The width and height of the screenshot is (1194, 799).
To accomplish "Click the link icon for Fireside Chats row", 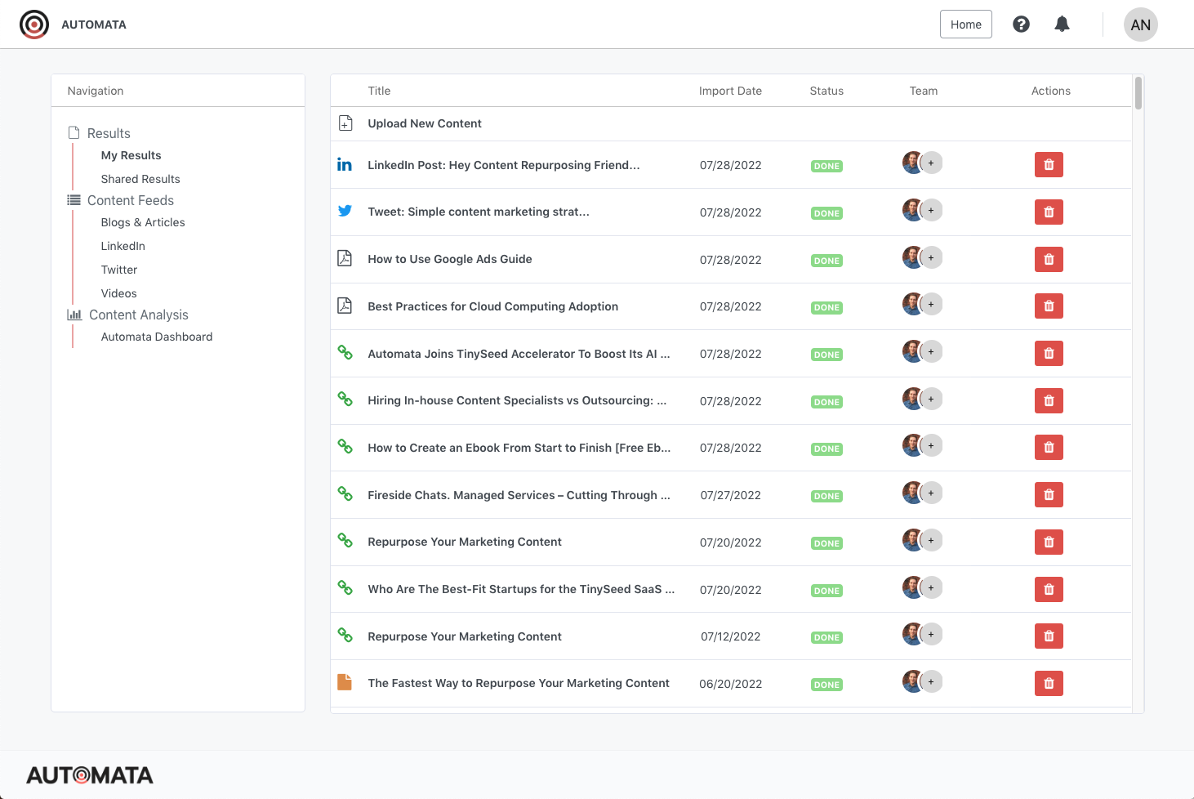I will click(x=345, y=493).
